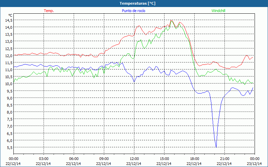Click the 13,0 y-axis value
268x167 pixels.
(9, 41)
